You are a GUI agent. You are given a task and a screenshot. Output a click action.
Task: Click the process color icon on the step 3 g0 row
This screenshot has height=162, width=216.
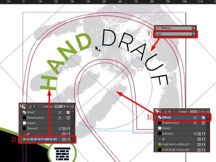[199, 139]
